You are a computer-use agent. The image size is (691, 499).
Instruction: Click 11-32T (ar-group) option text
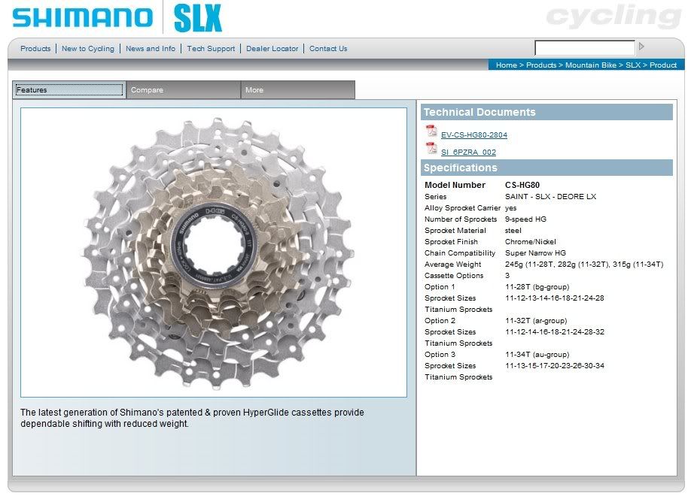[x=536, y=321]
